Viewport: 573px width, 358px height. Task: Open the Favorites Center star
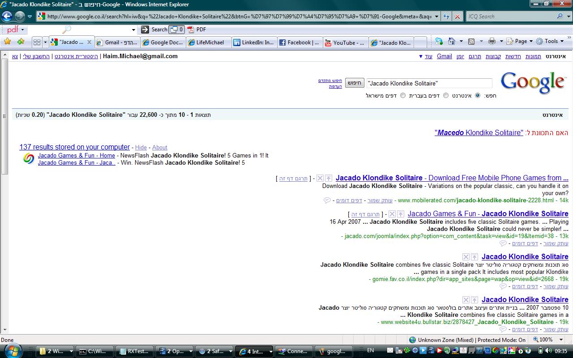coord(7,42)
